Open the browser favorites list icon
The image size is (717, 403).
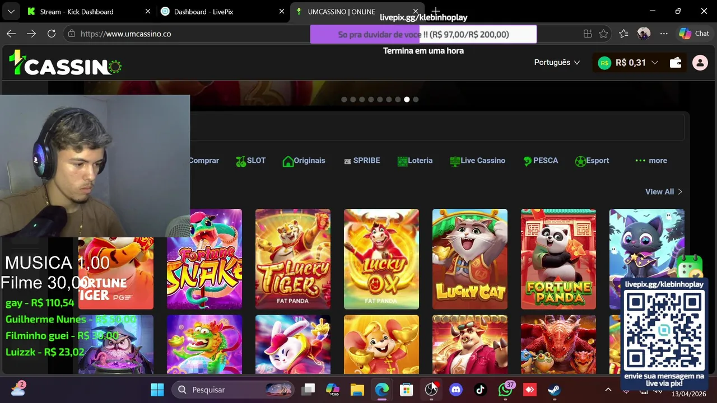pyautogui.click(x=623, y=34)
